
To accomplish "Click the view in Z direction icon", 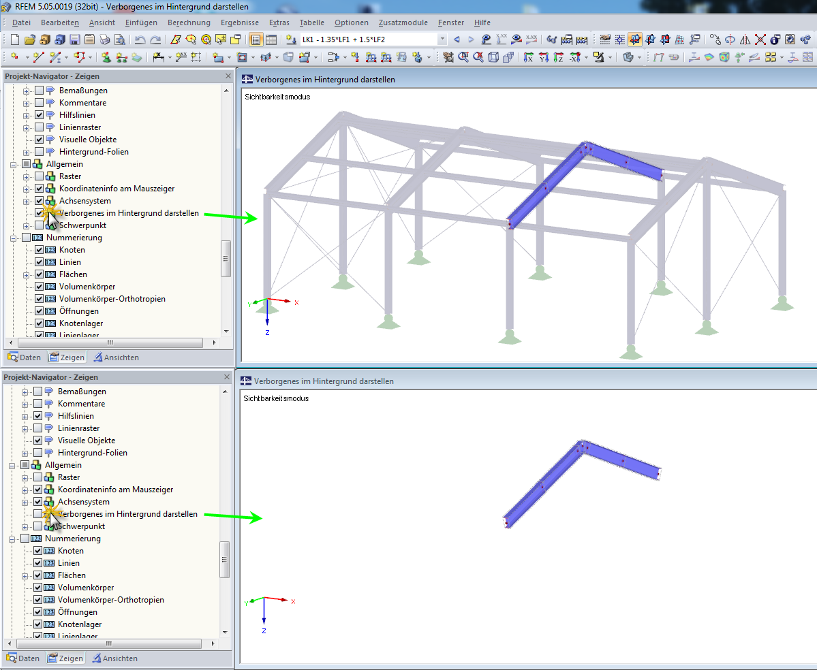I will pyautogui.click(x=559, y=57).
